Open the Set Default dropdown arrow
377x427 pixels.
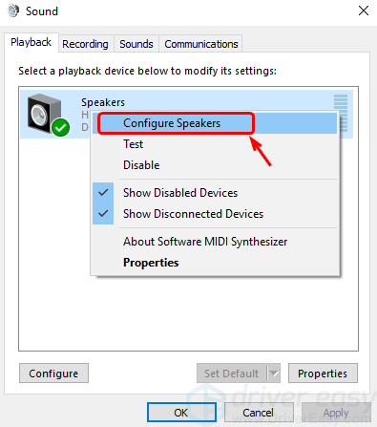coord(274,374)
